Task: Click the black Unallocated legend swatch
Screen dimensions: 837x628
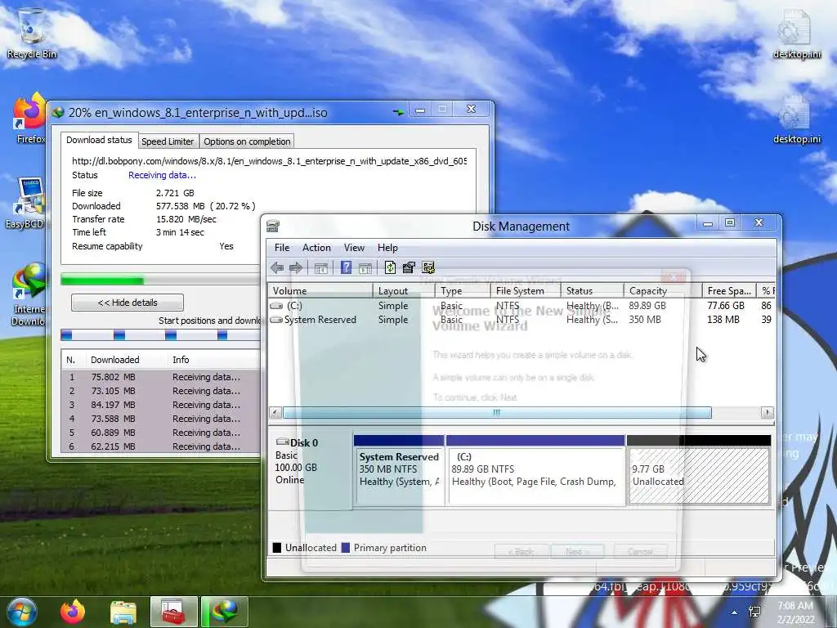Action: click(x=276, y=548)
